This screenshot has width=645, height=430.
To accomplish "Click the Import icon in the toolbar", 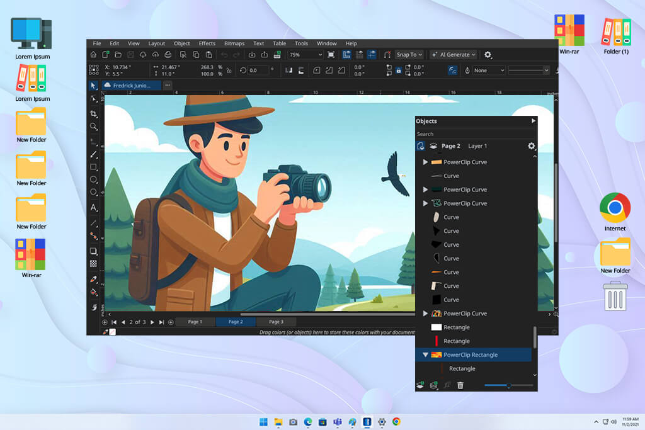I will 252,55.
